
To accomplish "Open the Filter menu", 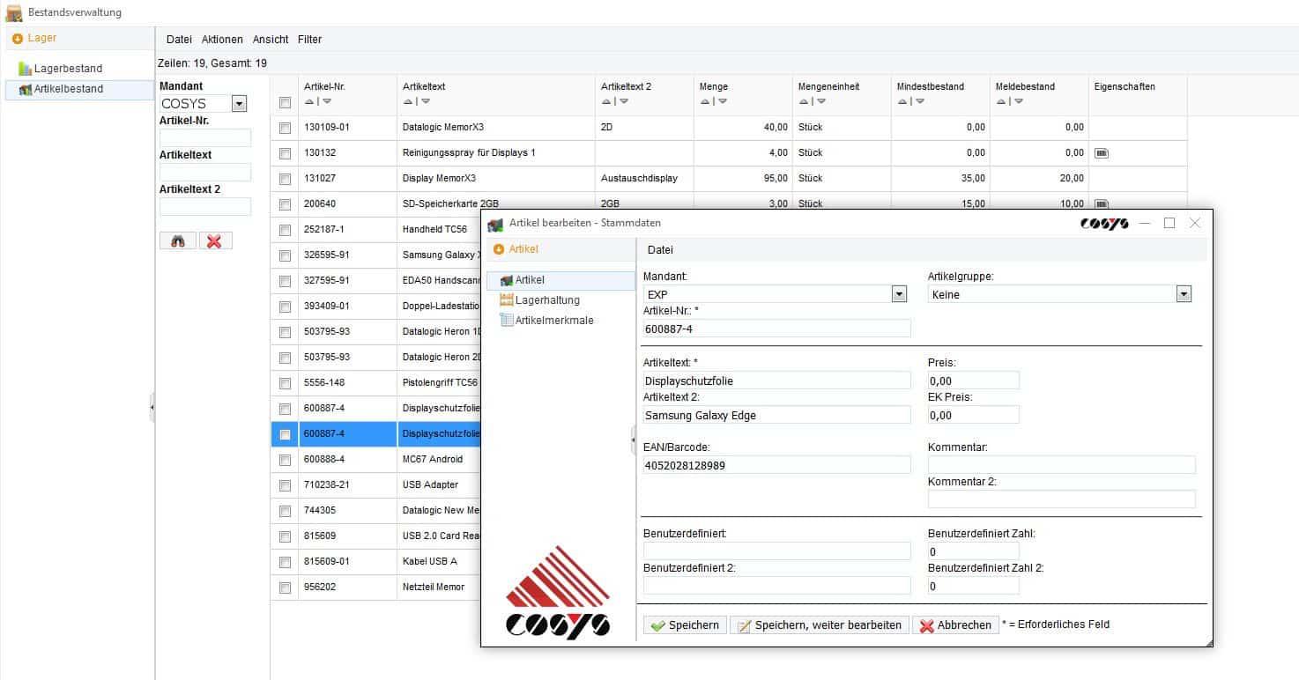I will [x=309, y=40].
